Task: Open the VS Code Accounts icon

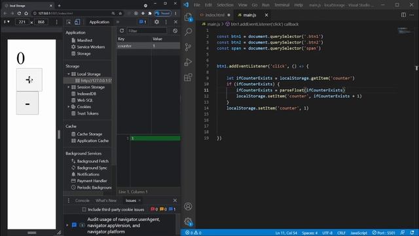Action: (x=188, y=206)
